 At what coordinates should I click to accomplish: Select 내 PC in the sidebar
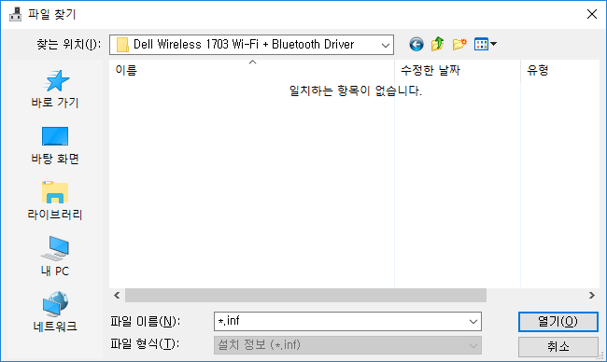55,256
